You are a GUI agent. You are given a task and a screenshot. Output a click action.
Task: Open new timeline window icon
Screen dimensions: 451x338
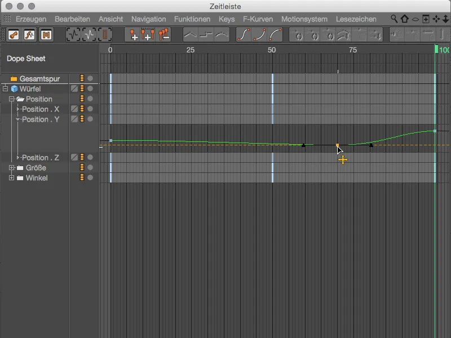(426, 19)
